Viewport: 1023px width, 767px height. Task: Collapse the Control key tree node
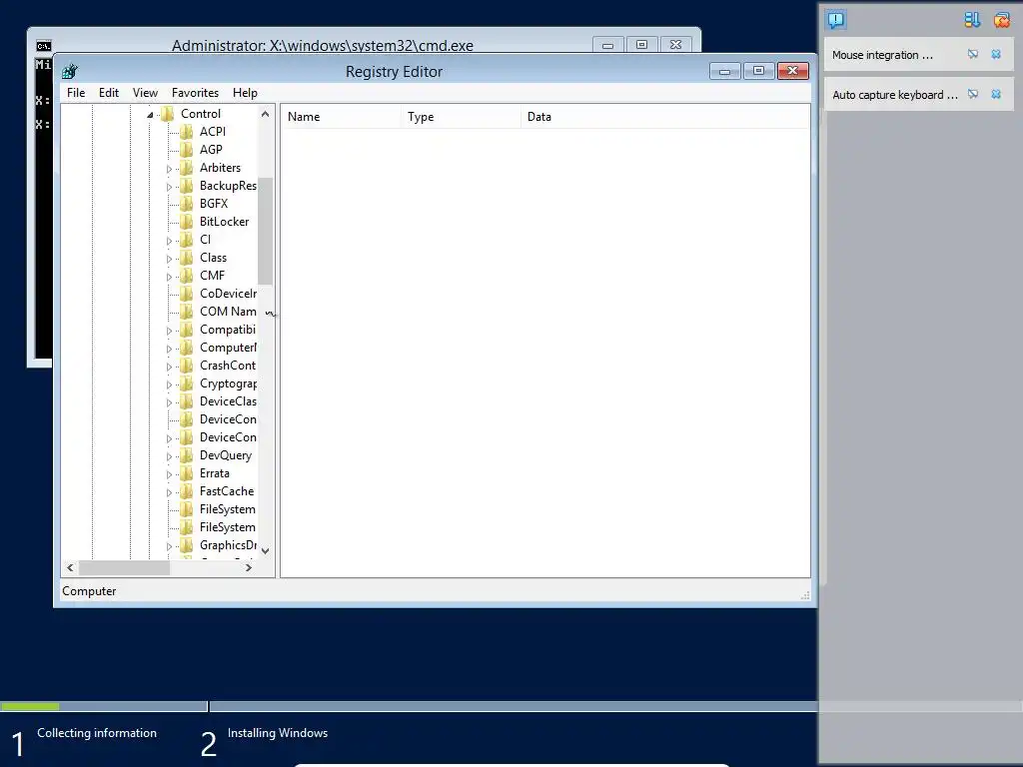click(x=150, y=115)
